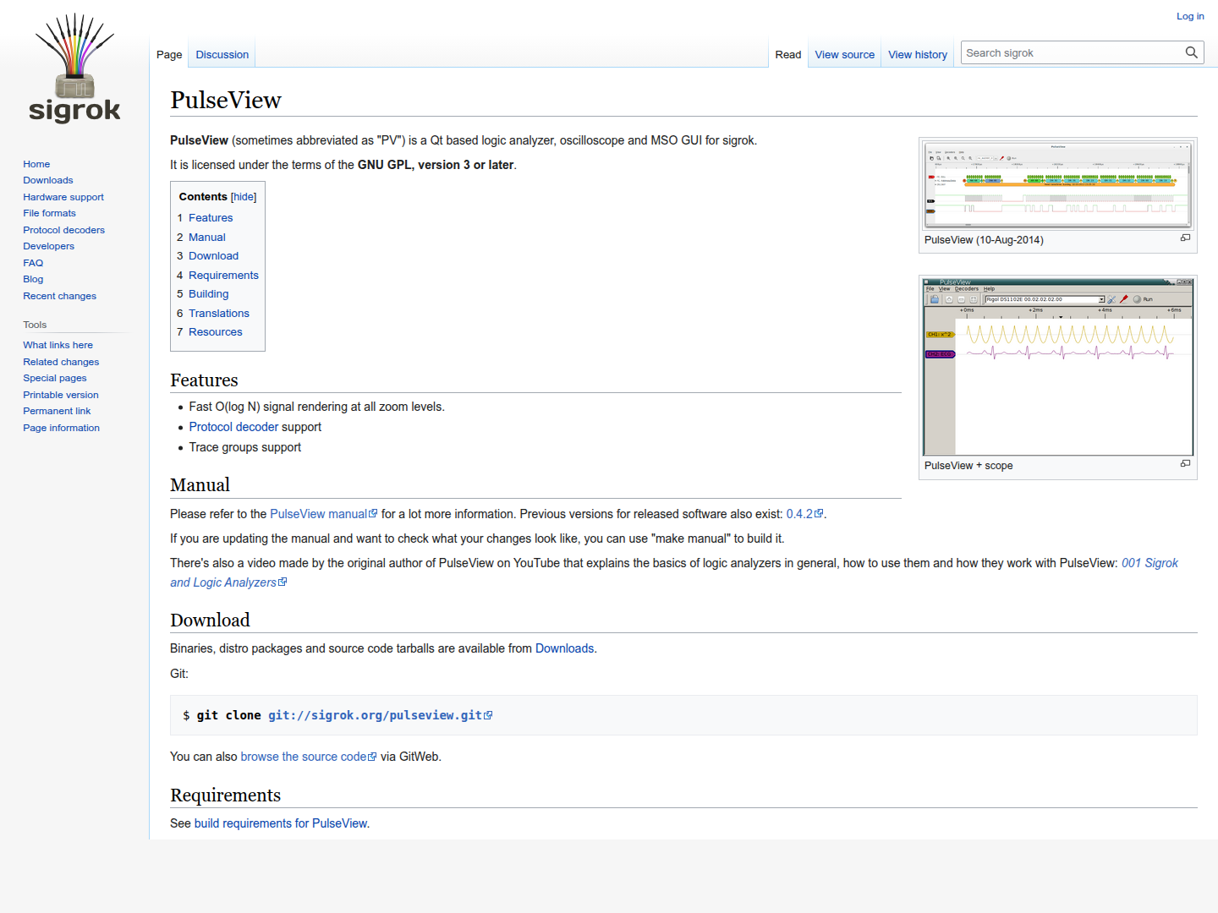Open Special pages tool

tap(55, 378)
